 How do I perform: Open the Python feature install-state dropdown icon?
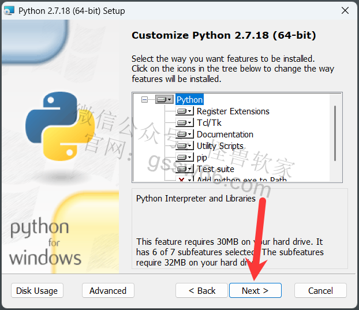tap(164, 100)
